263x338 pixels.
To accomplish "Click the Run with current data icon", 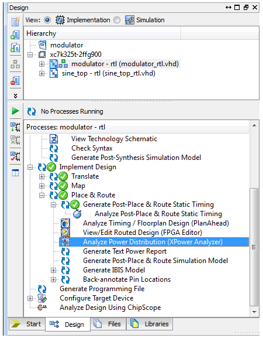I will (x=15, y=127).
